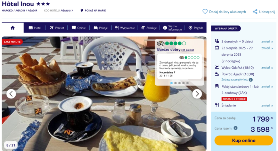Select the third review carousel dot

[179, 83]
